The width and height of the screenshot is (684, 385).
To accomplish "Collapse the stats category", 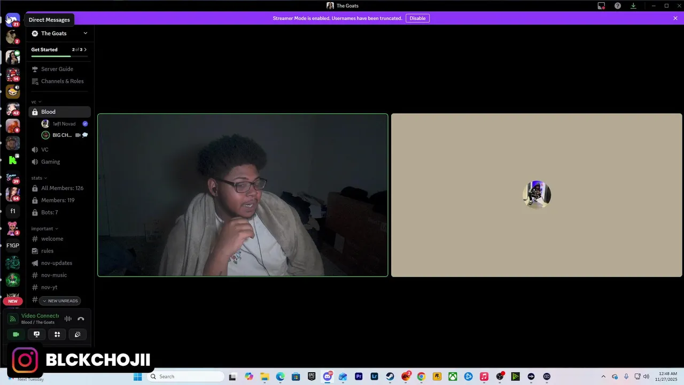I will coord(39,178).
